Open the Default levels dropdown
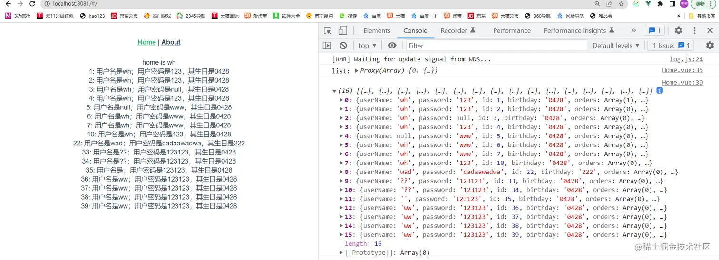This screenshot has width=719, height=260. pos(617,46)
